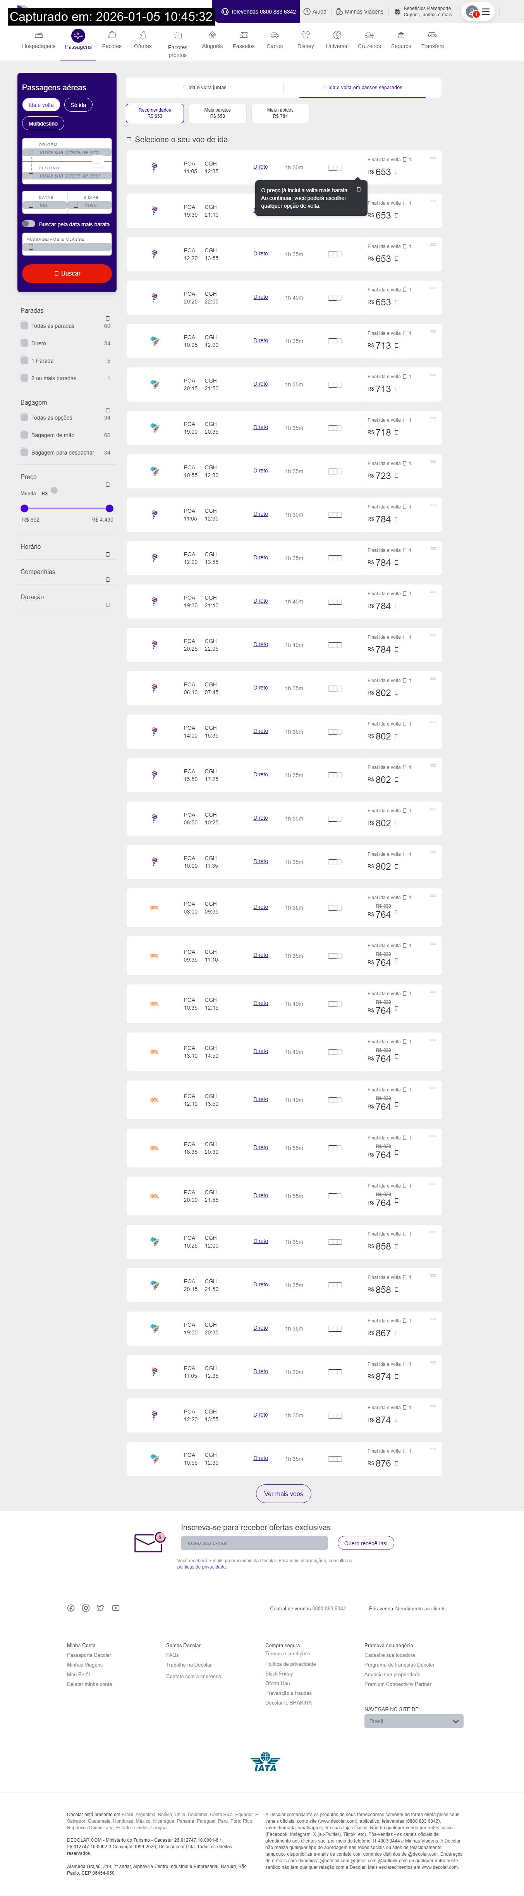This screenshot has height=1896, width=524.
Task: Click the YouTube icon in footer
Action: [x=115, y=1608]
